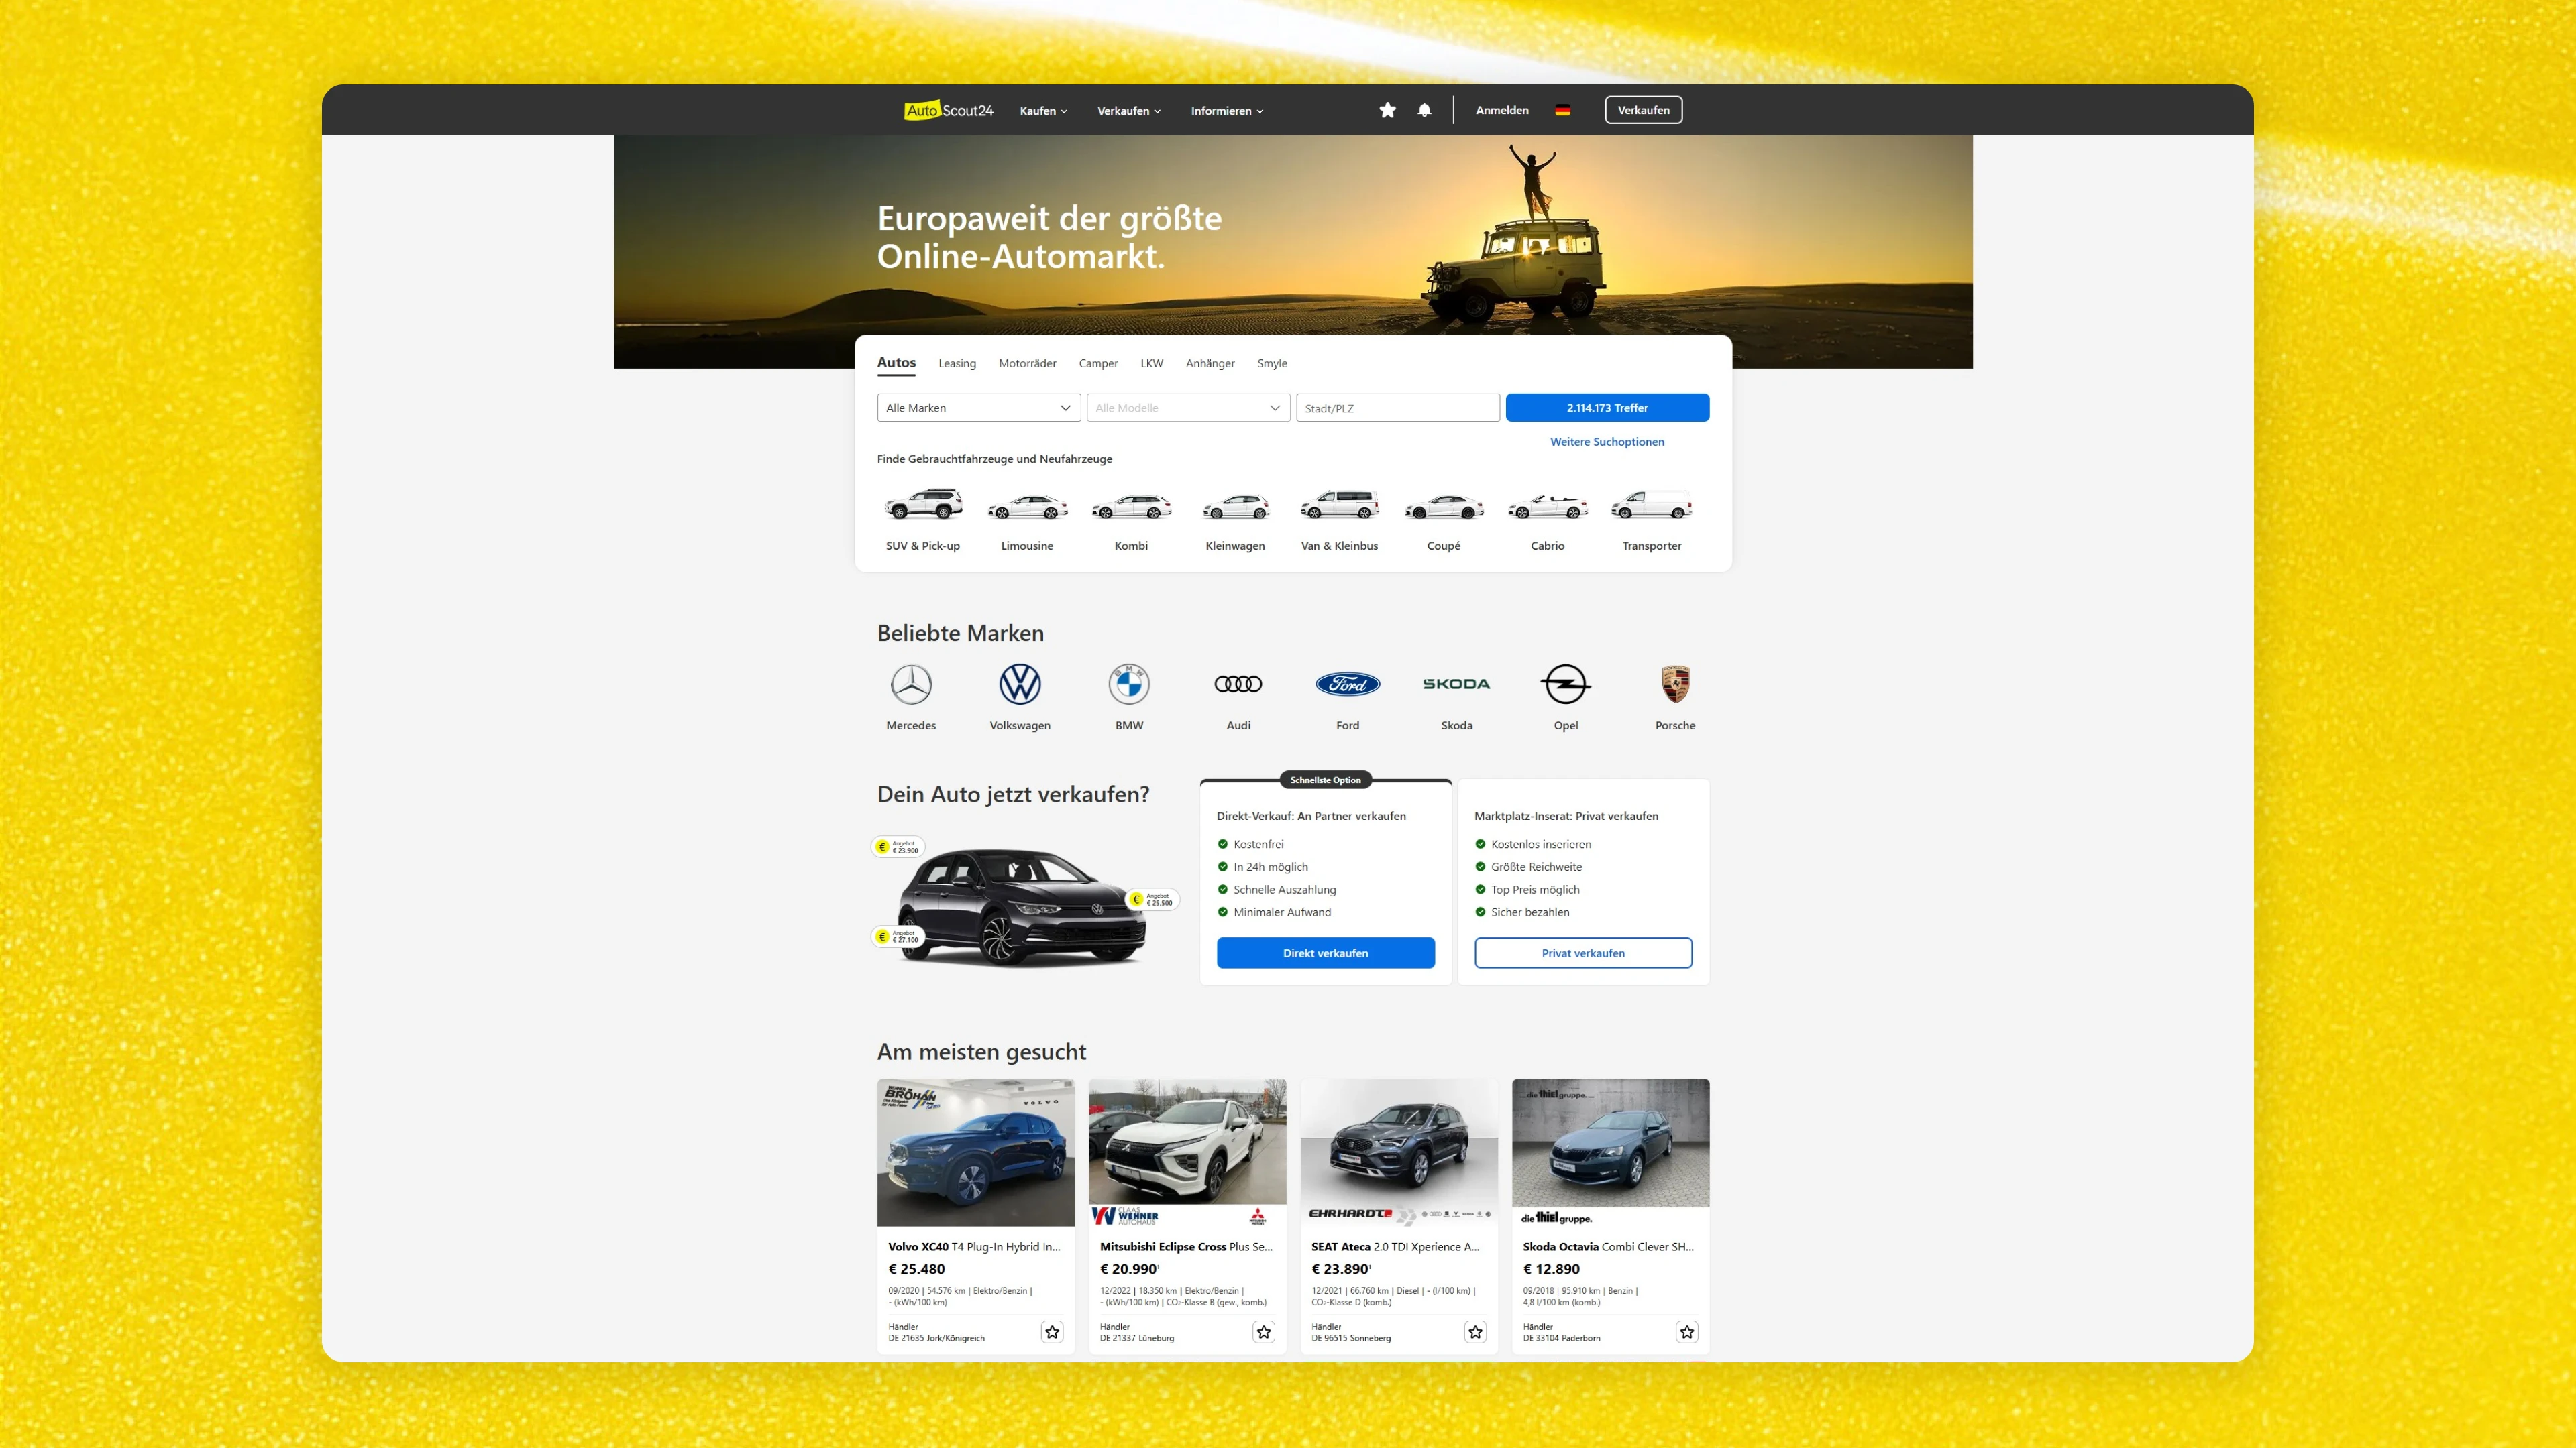
Task: Click the 2.114.173 Treffer button
Action: point(1607,408)
